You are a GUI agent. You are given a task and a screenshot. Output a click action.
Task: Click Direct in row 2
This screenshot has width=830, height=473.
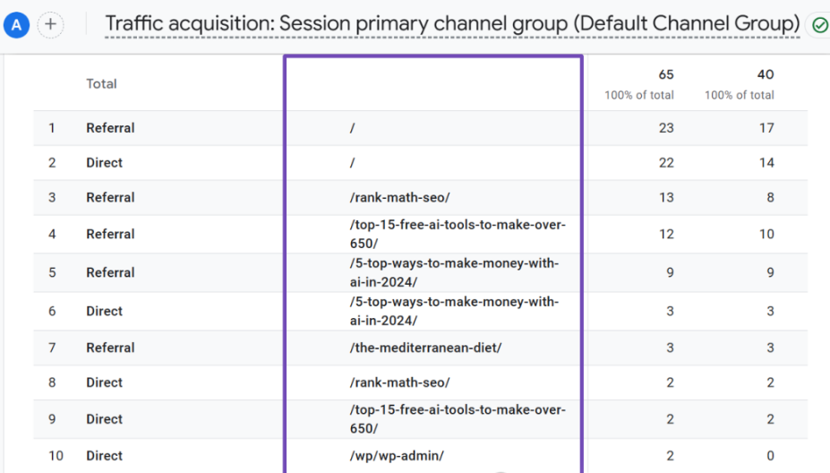(x=104, y=163)
